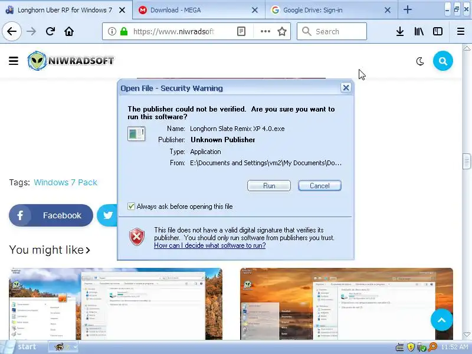Click the file name Longhorn Slate Remix XP 4.0.exe
Viewport: 472px width, 354px height.
[237, 129]
